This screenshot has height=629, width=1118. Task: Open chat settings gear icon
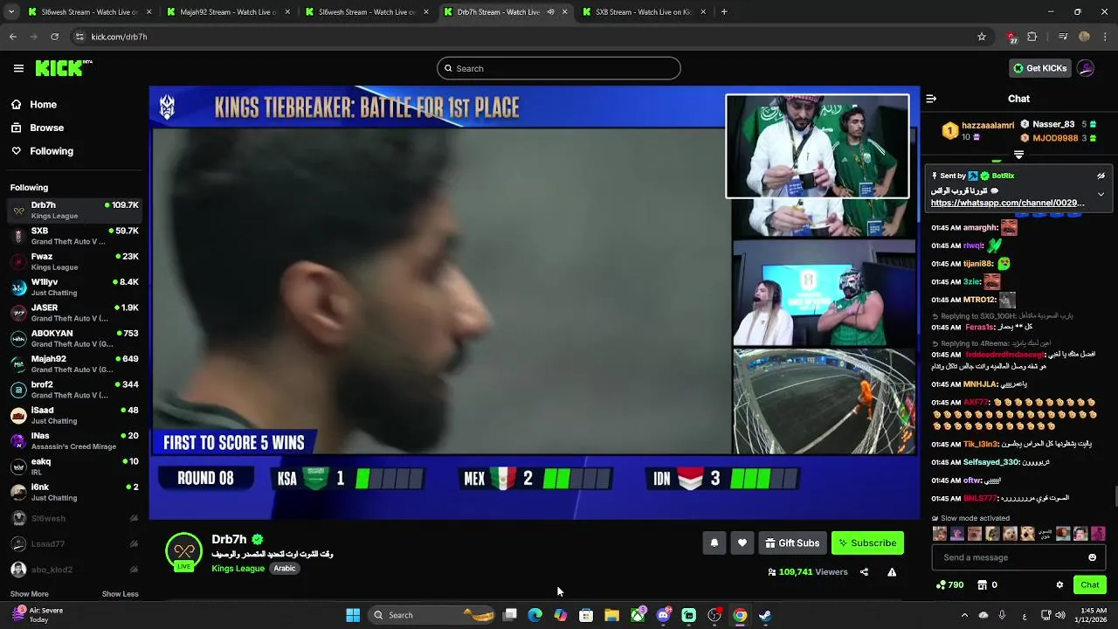click(1059, 584)
